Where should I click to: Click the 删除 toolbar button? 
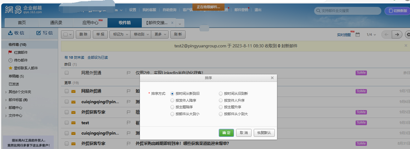tap(83, 35)
